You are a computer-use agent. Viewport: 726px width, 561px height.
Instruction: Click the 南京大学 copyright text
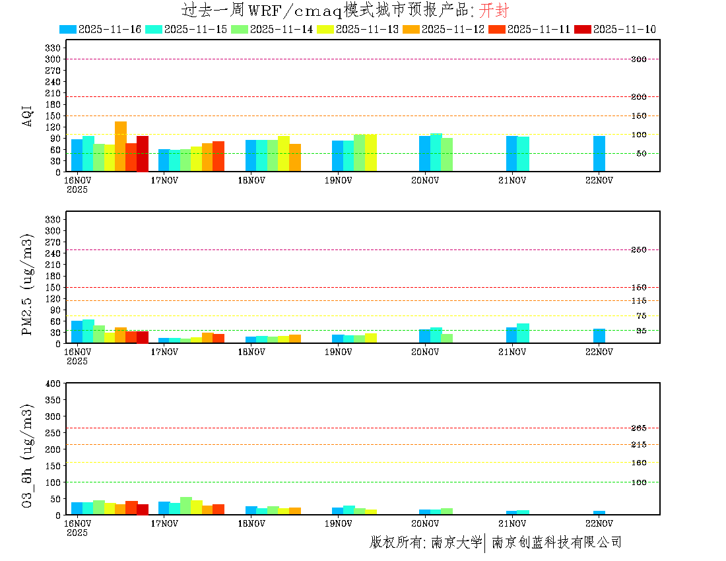click(456, 543)
